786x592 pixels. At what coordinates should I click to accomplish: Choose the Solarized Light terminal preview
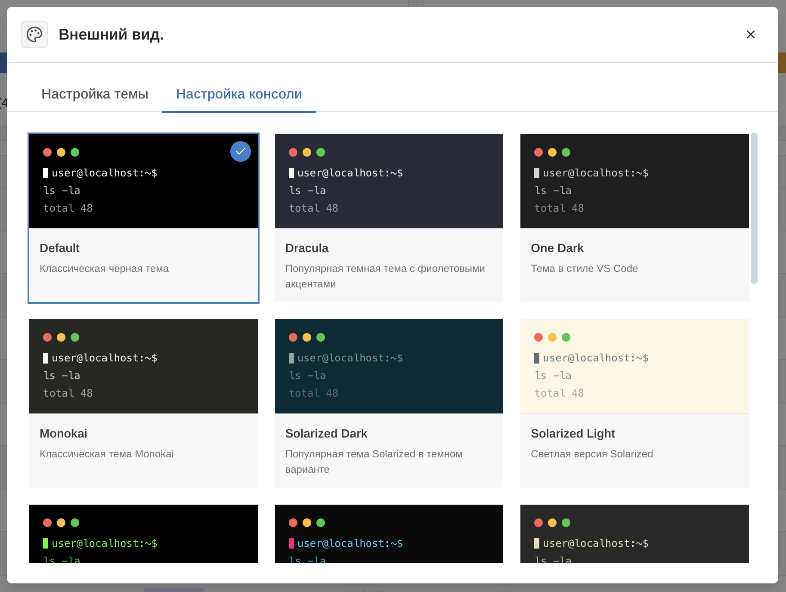(x=634, y=366)
